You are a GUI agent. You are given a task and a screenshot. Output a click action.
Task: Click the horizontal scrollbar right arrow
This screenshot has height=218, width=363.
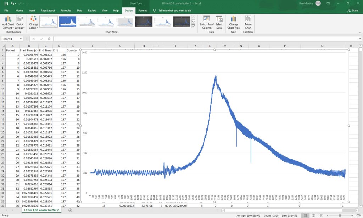tap(357, 210)
